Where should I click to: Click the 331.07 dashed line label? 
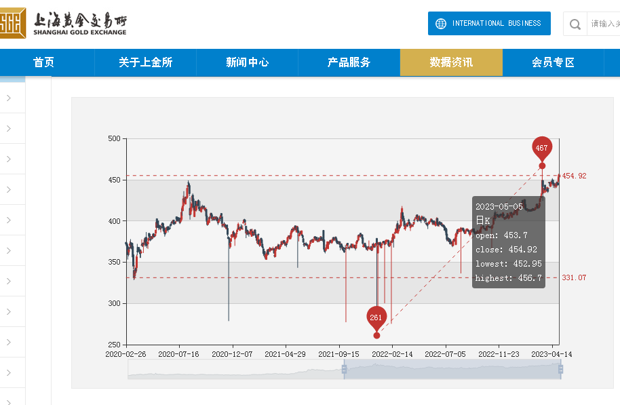[574, 277]
